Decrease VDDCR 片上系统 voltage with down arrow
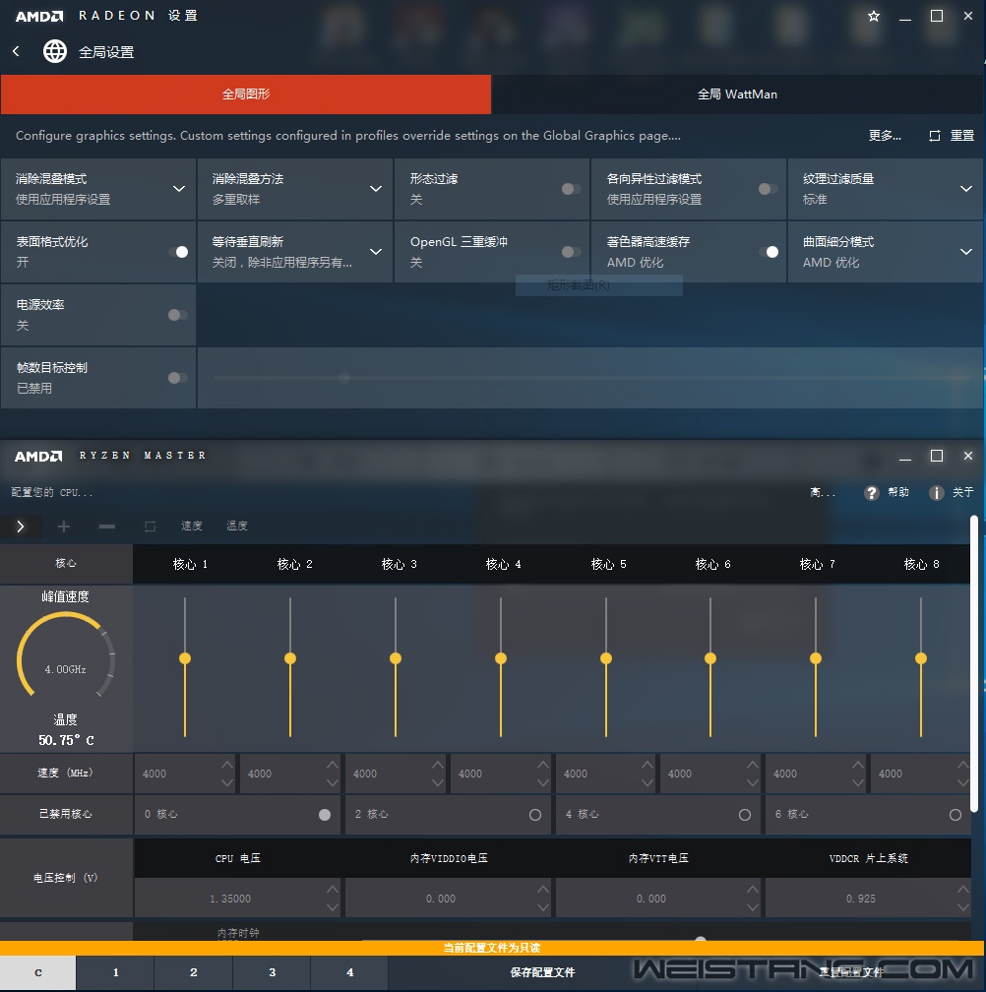 pos(962,907)
